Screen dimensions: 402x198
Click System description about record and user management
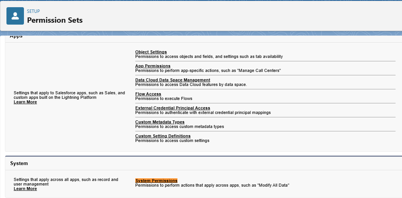[x=66, y=182]
